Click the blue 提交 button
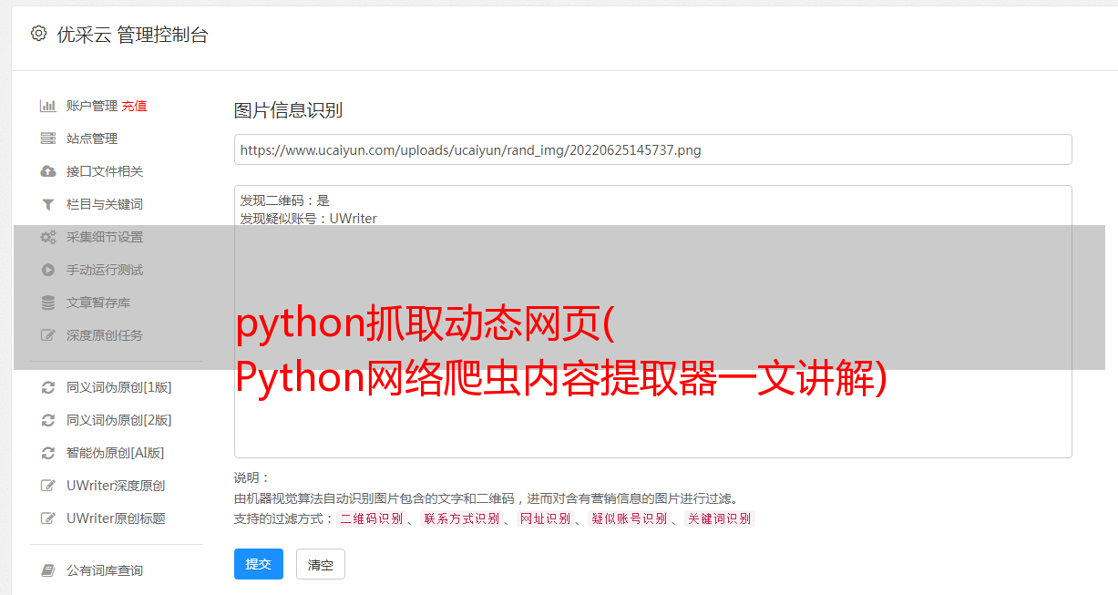 click(x=259, y=564)
